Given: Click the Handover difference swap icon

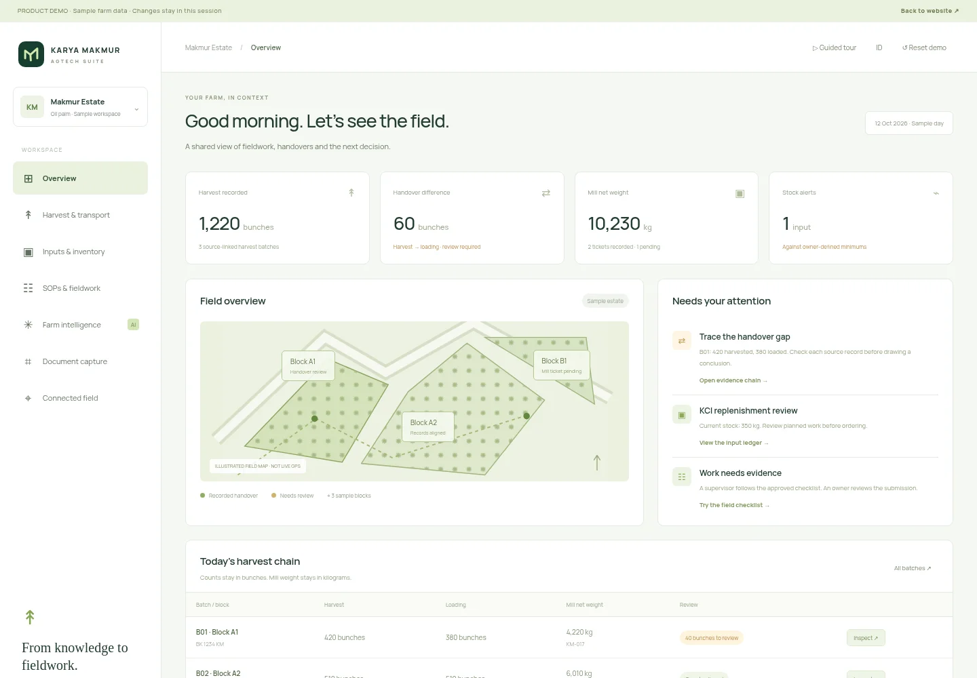Looking at the screenshot, I should (545, 193).
